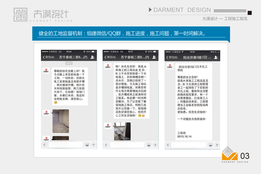
Task: Click subtitle 大漠设计 — 工程施工规范
Action: click(225, 19)
